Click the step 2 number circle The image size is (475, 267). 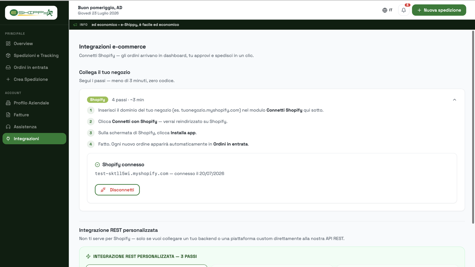91,122
